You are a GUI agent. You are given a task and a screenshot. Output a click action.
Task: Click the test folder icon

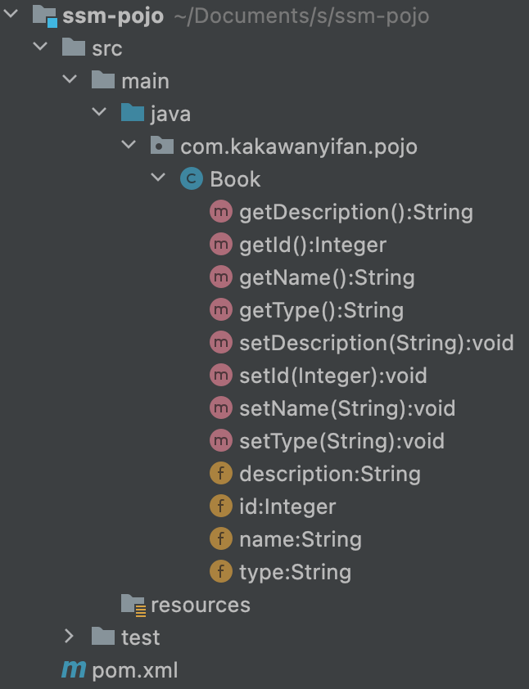[x=103, y=637]
